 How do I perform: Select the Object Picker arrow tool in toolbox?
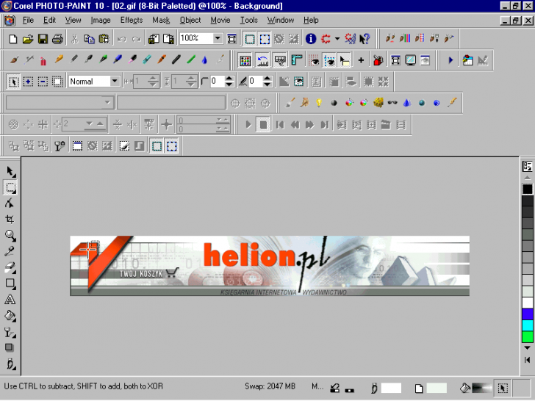click(x=10, y=172)
